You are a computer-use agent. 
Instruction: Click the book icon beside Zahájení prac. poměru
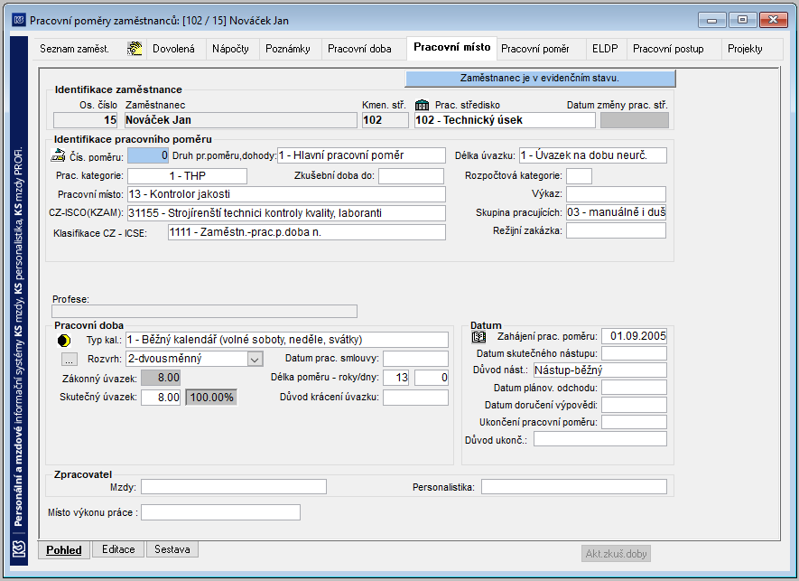tap(479, 337)
